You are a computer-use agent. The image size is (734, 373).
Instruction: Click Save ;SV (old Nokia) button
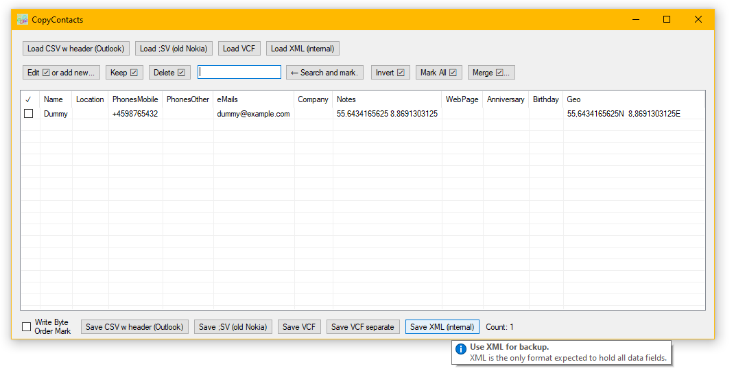233,326
